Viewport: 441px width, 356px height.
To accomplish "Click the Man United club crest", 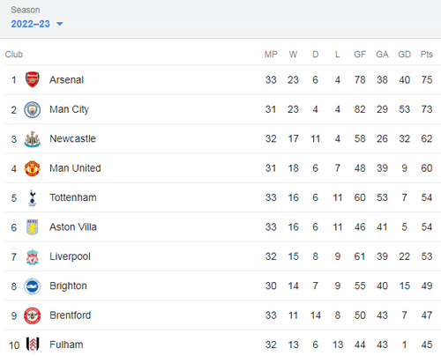I will [x=33, y=168].
